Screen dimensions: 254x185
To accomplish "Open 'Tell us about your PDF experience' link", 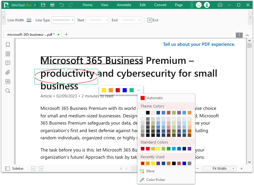I will (199, 44).
